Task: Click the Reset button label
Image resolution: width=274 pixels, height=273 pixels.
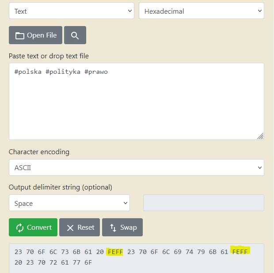Action: [x=86, y=227]
